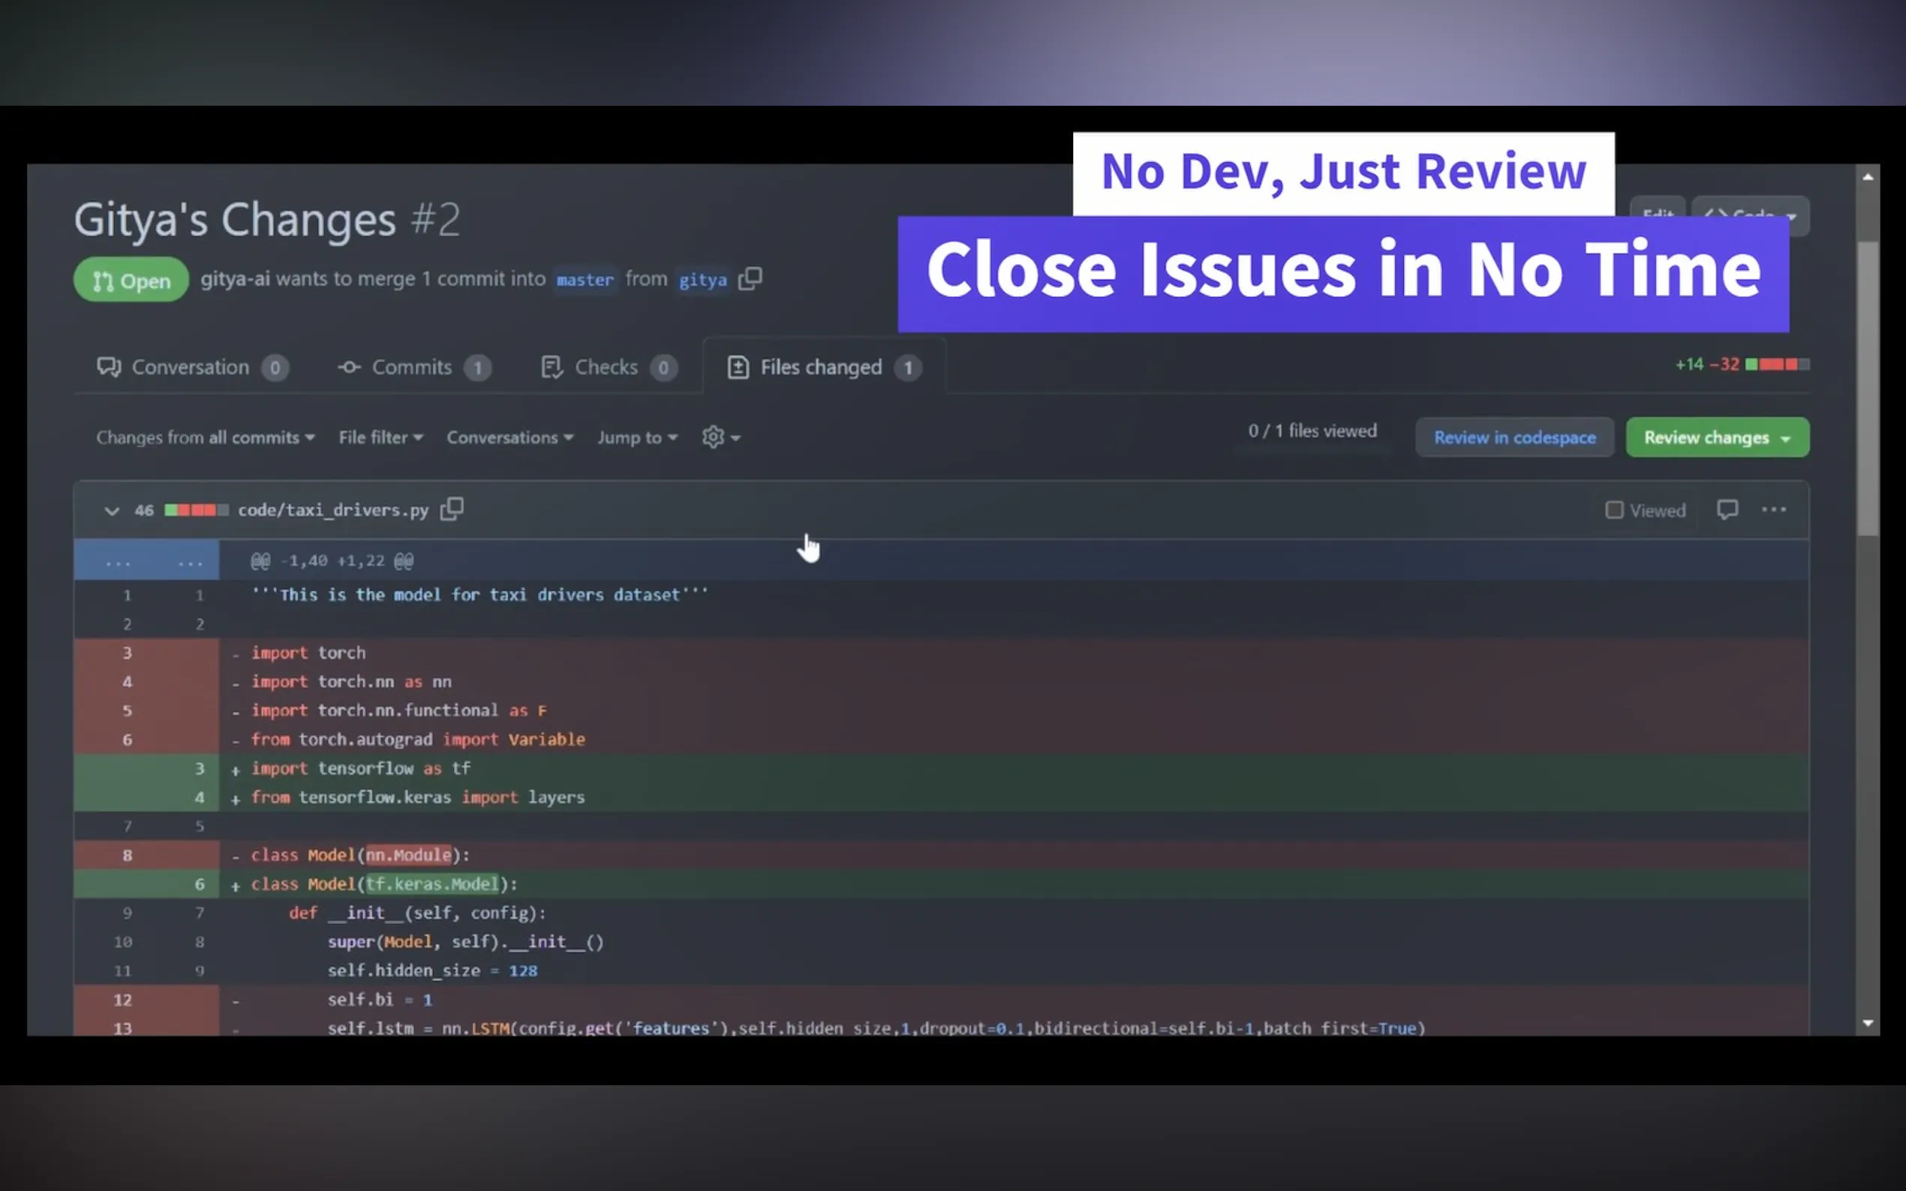This screenshot has height=1191, width=1906.
Task: Click the Open pull request status badge
Action: coord(131,280)
